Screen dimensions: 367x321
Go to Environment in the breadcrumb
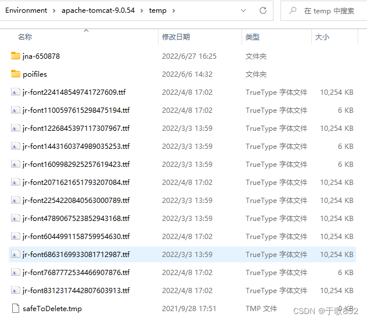click(x=26, y=10)
